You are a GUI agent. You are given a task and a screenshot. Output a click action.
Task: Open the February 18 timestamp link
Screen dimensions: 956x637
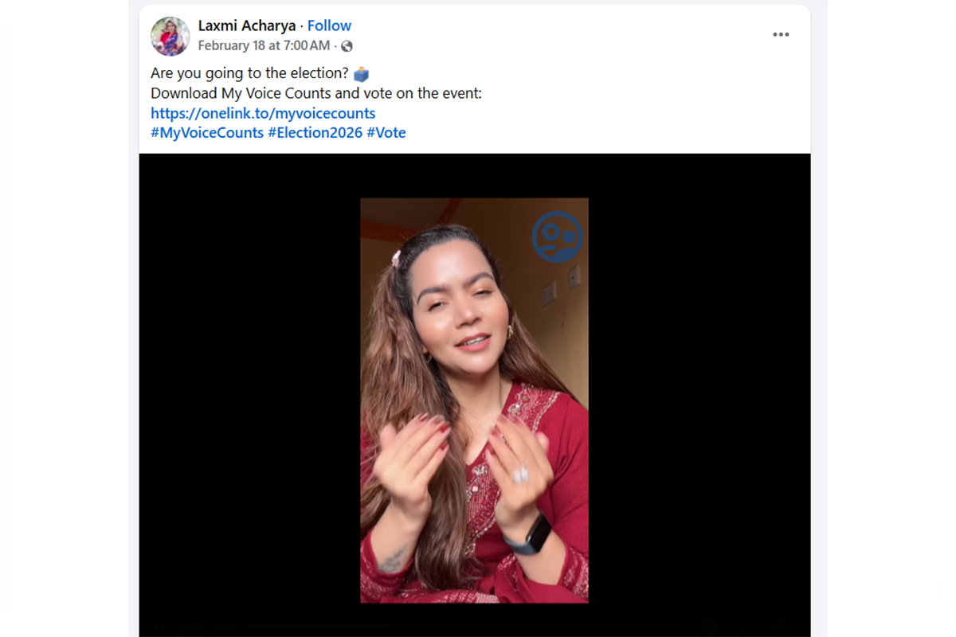click(x=264, y=46)
